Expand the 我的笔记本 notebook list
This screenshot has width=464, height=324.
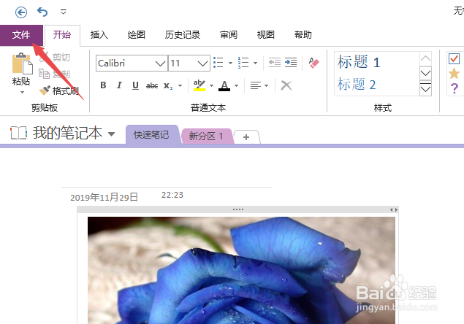click(x=111, y=134)
